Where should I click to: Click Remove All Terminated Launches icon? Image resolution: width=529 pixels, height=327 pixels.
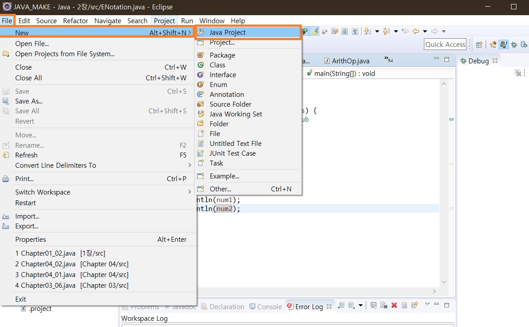(x=518, y=73)
